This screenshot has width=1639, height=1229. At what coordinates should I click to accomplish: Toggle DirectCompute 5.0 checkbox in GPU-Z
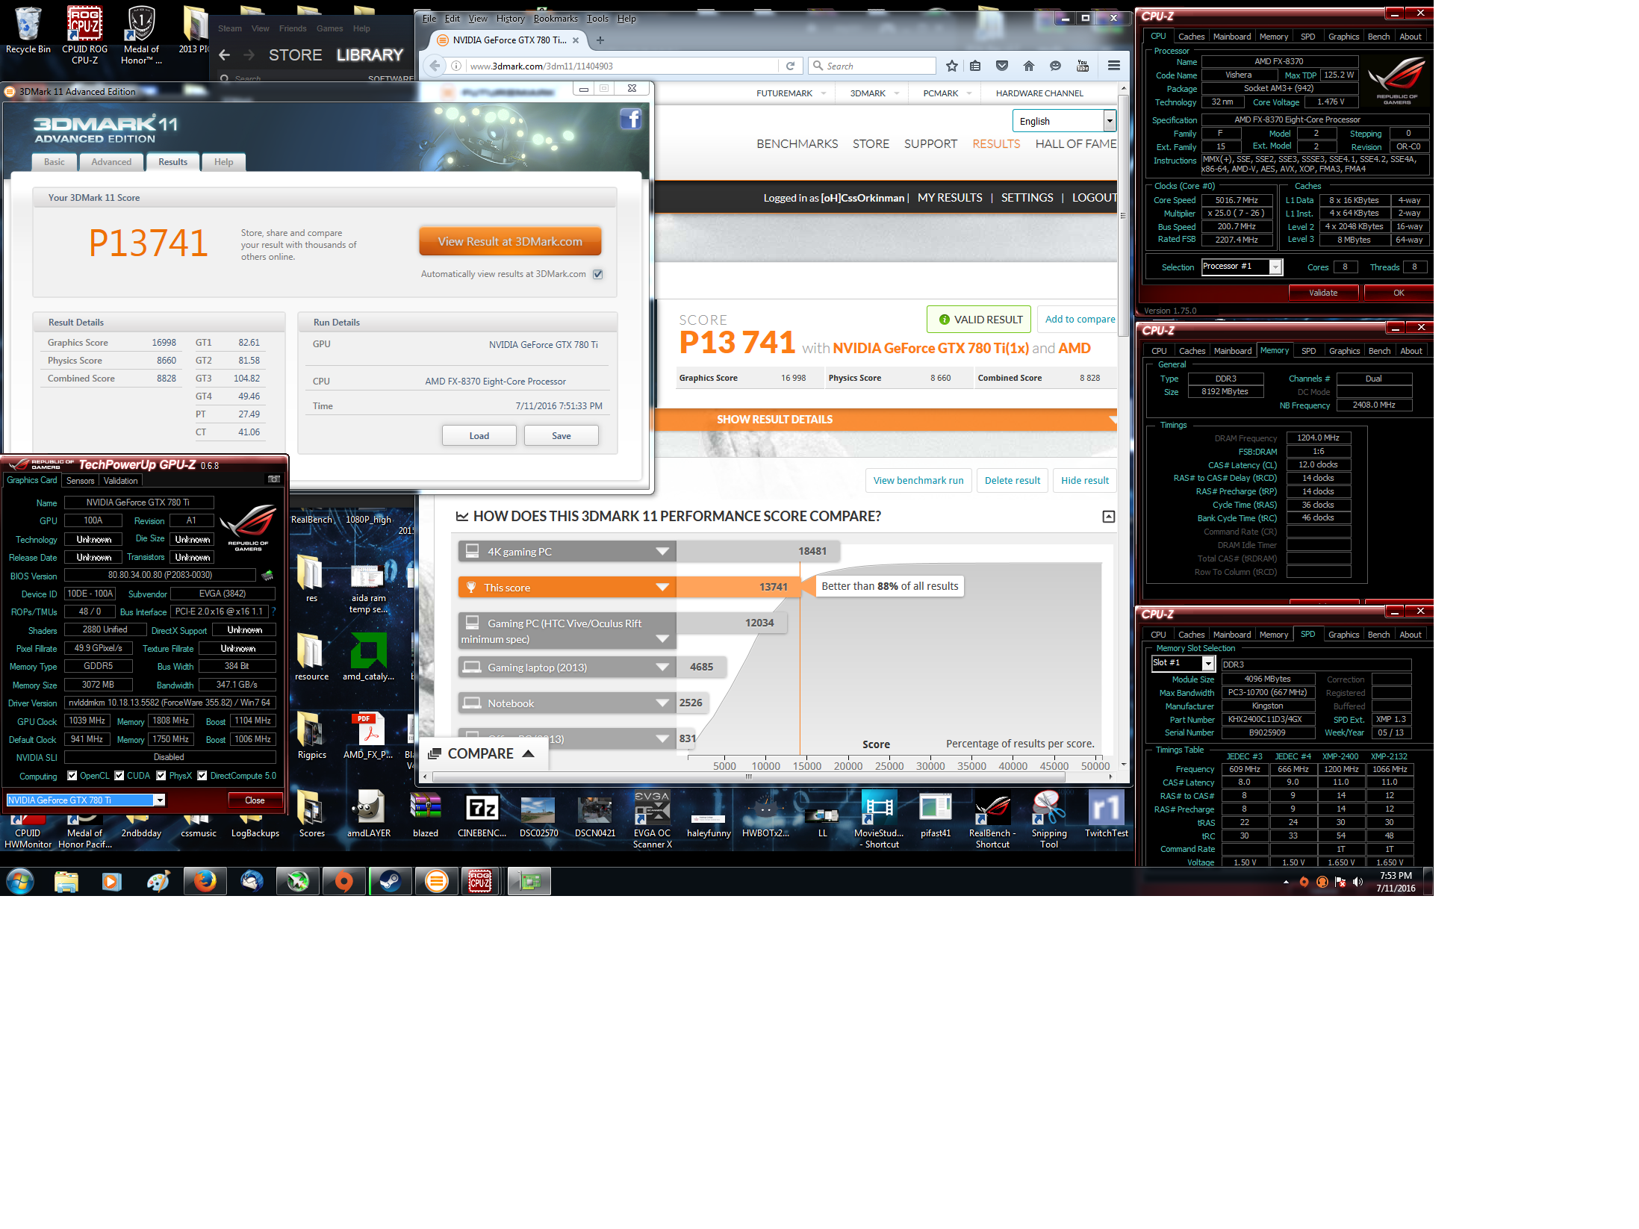[202, 775]
